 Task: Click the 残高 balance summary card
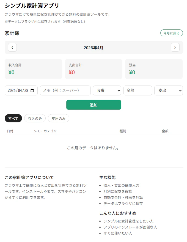[x=154, y=69]
